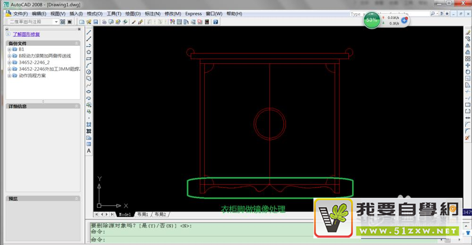Expand the B1 backup folder

point(9,50)
